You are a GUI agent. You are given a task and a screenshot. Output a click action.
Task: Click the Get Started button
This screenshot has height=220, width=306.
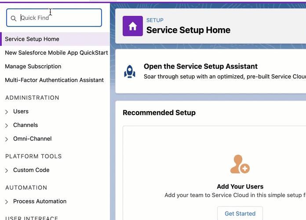(x=240, y=213)
